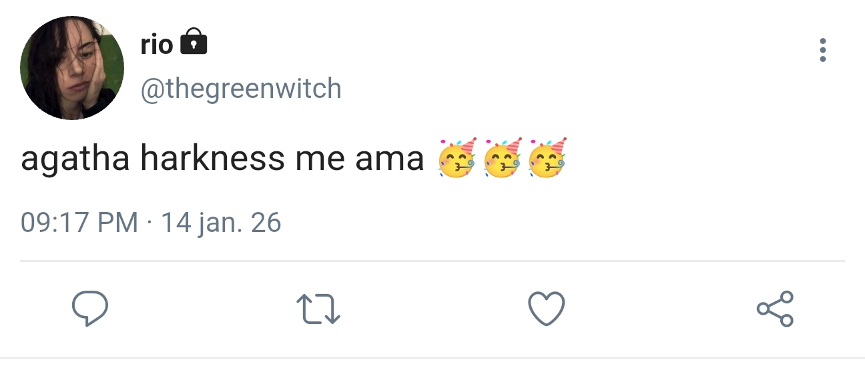This screenshot has width=865, height=370.
Task: Open rio's profile picture
Action: pos(72,68)
